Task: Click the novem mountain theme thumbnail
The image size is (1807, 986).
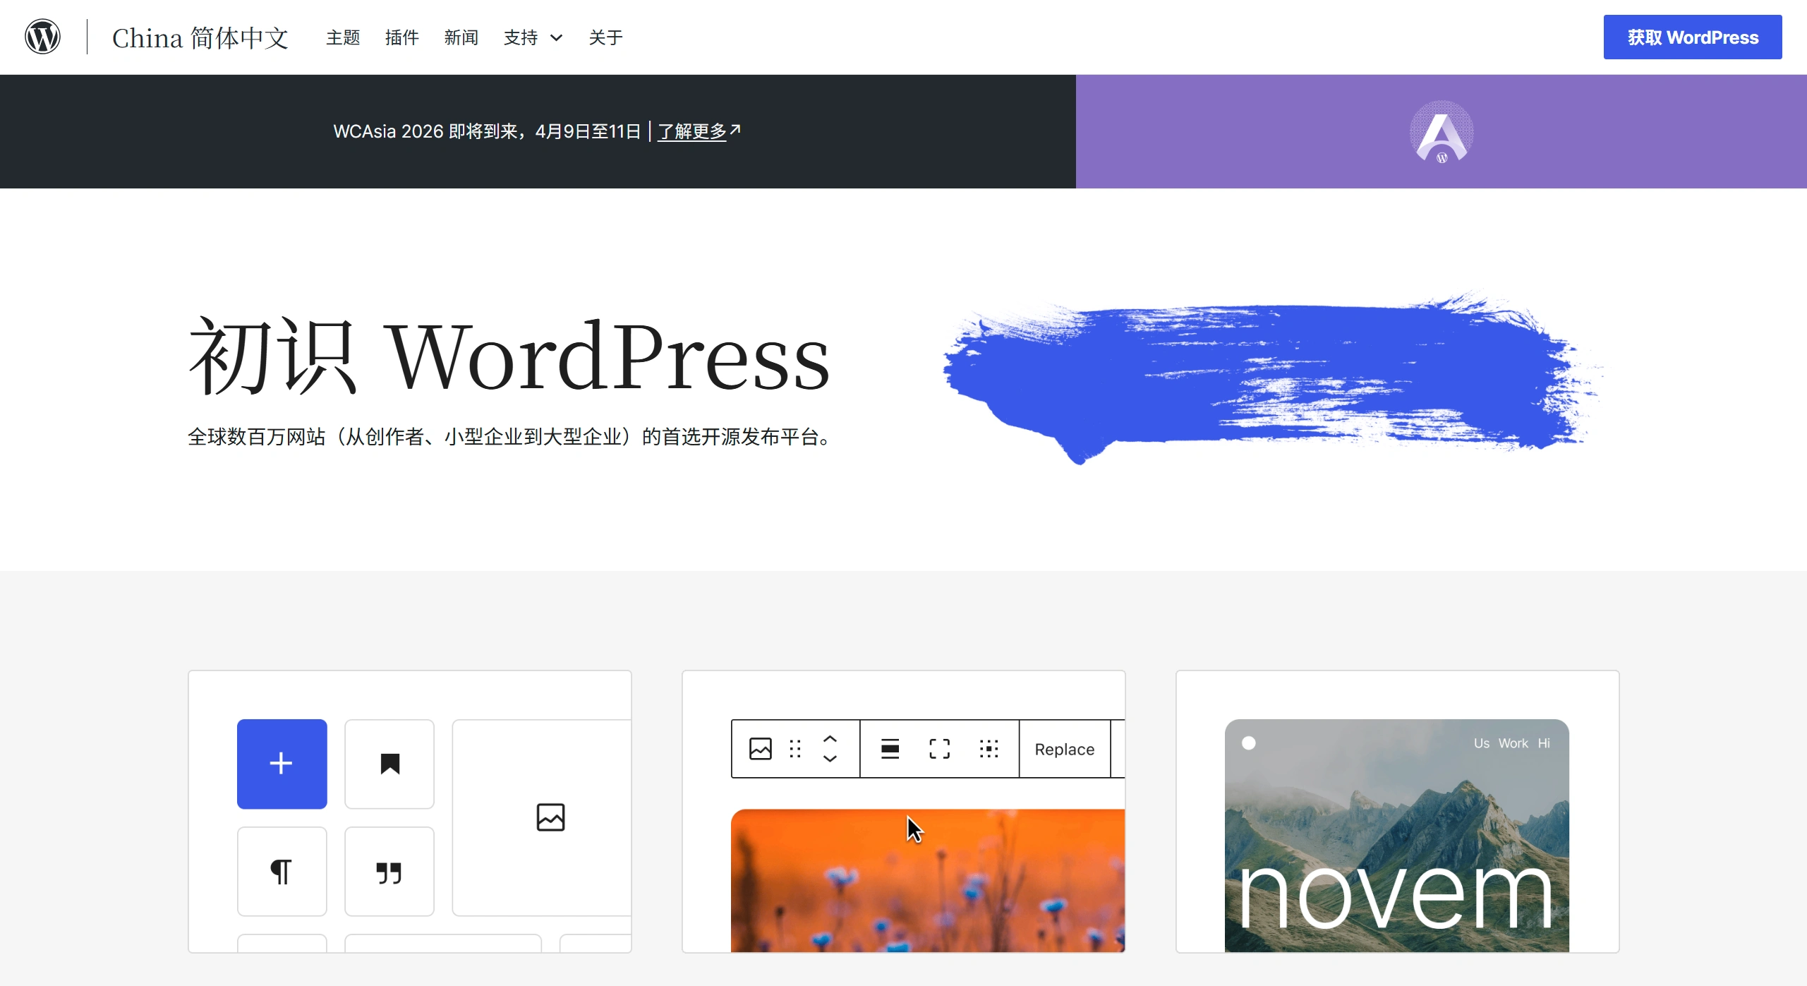Action: click(1396, 835)
